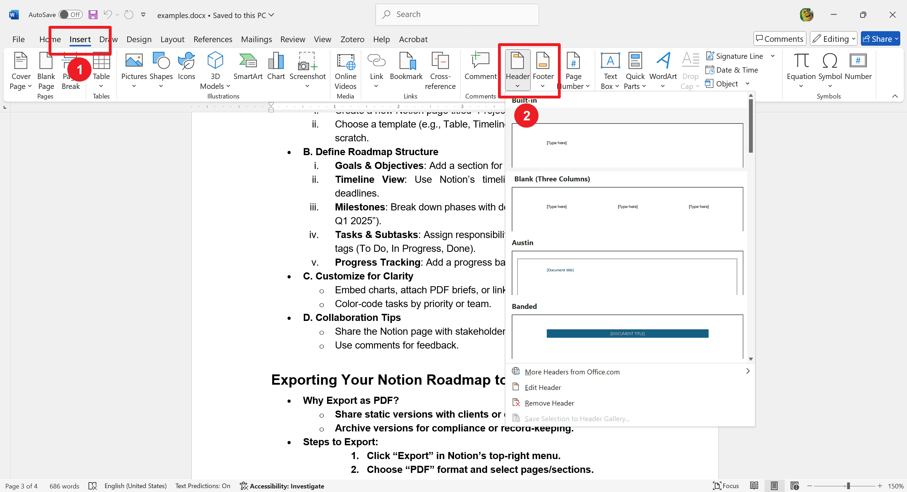Click the 686 words count
This screenshot has width=907, height=492.
click(x=65, y=486)
